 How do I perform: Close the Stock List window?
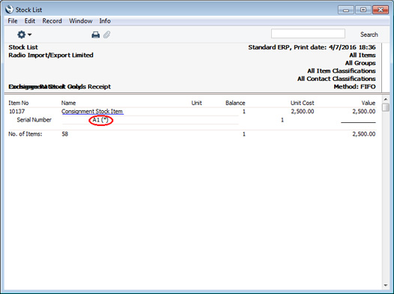coord(381,10)
